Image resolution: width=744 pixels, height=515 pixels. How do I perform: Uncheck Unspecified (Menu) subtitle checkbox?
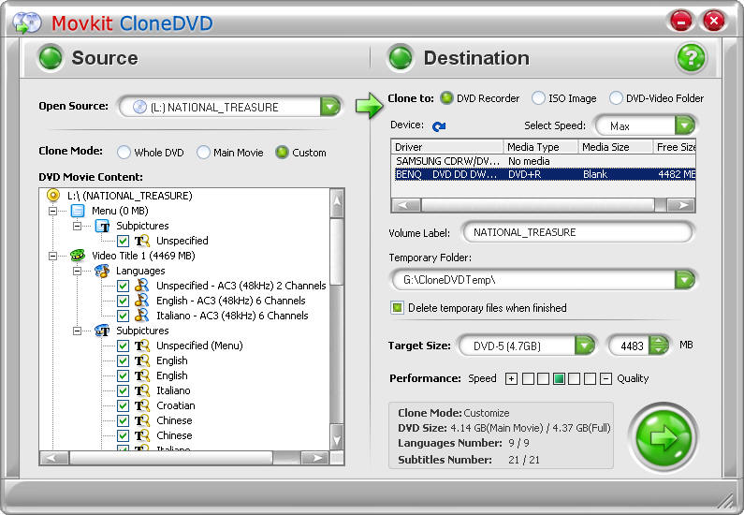pos(123,346)
